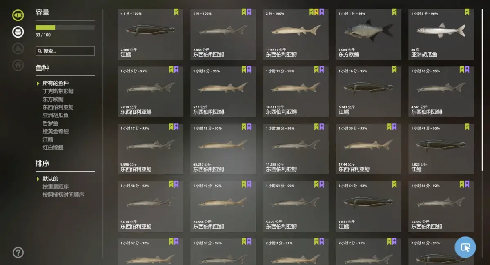Click the white backpack inventory icon
Image resolution: width=490 pixels, height=265 pixels.
18,32
